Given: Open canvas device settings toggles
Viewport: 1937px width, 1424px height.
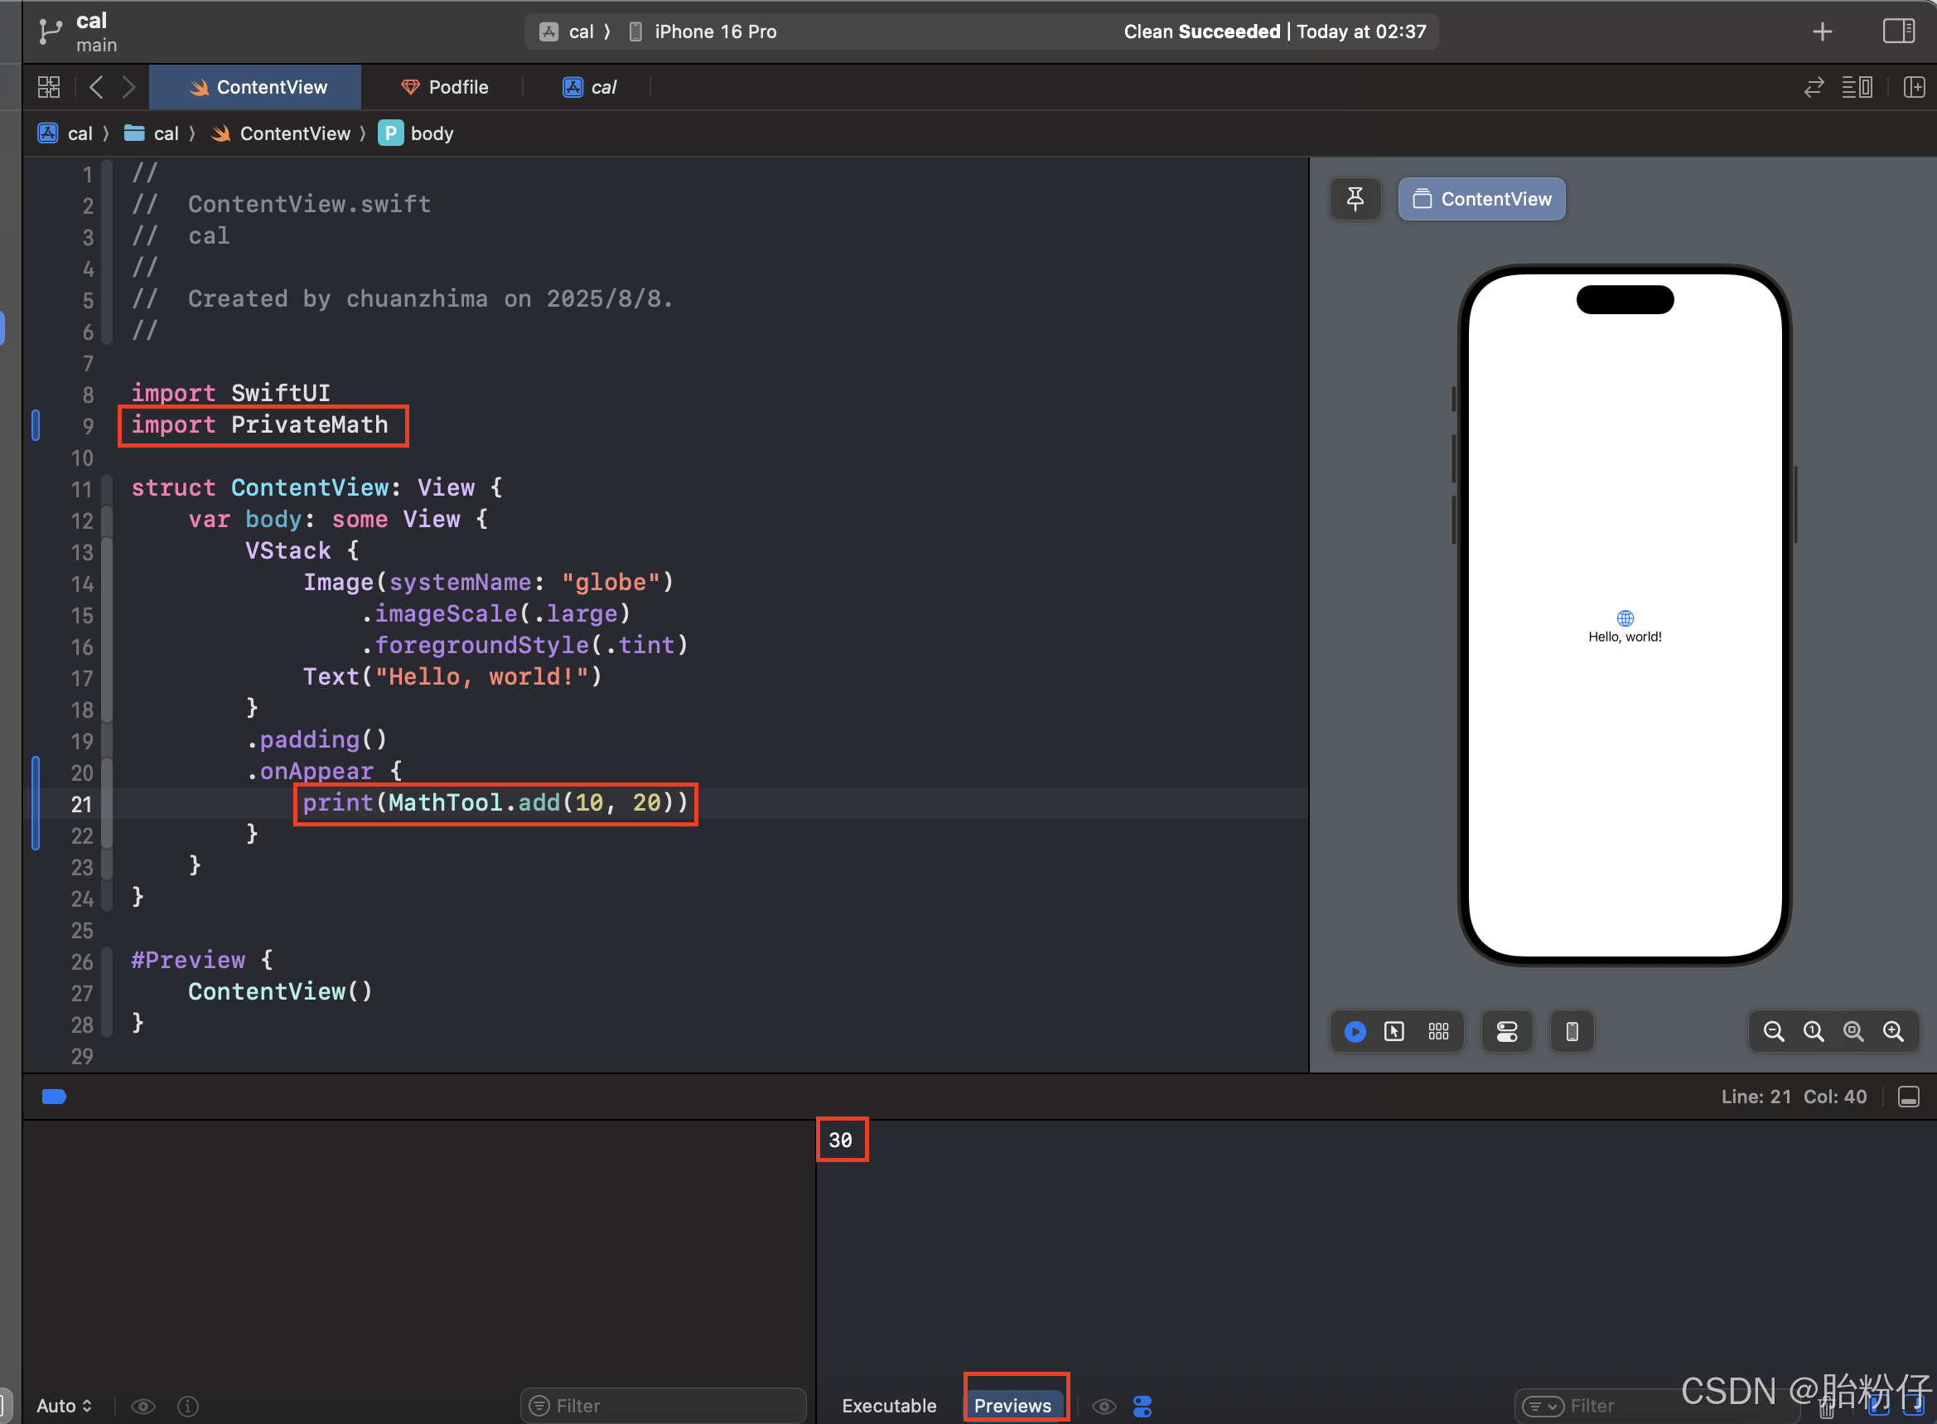Looking at the screenshot, I should 1507,1032.
